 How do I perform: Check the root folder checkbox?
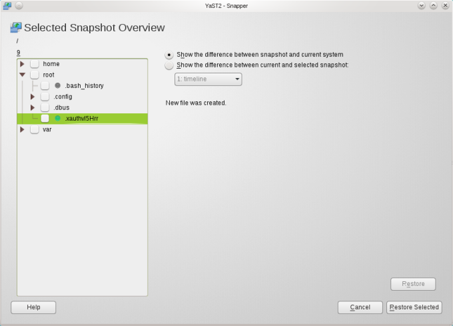[35, 75]
